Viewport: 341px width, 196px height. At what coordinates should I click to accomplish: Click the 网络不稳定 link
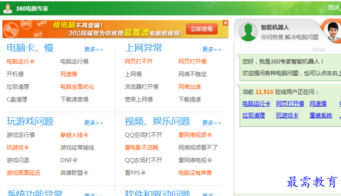pos(193,74)
